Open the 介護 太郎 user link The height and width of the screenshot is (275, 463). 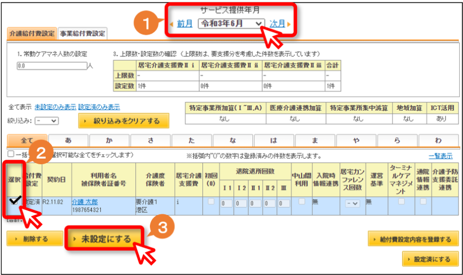(x=85, y=202)
